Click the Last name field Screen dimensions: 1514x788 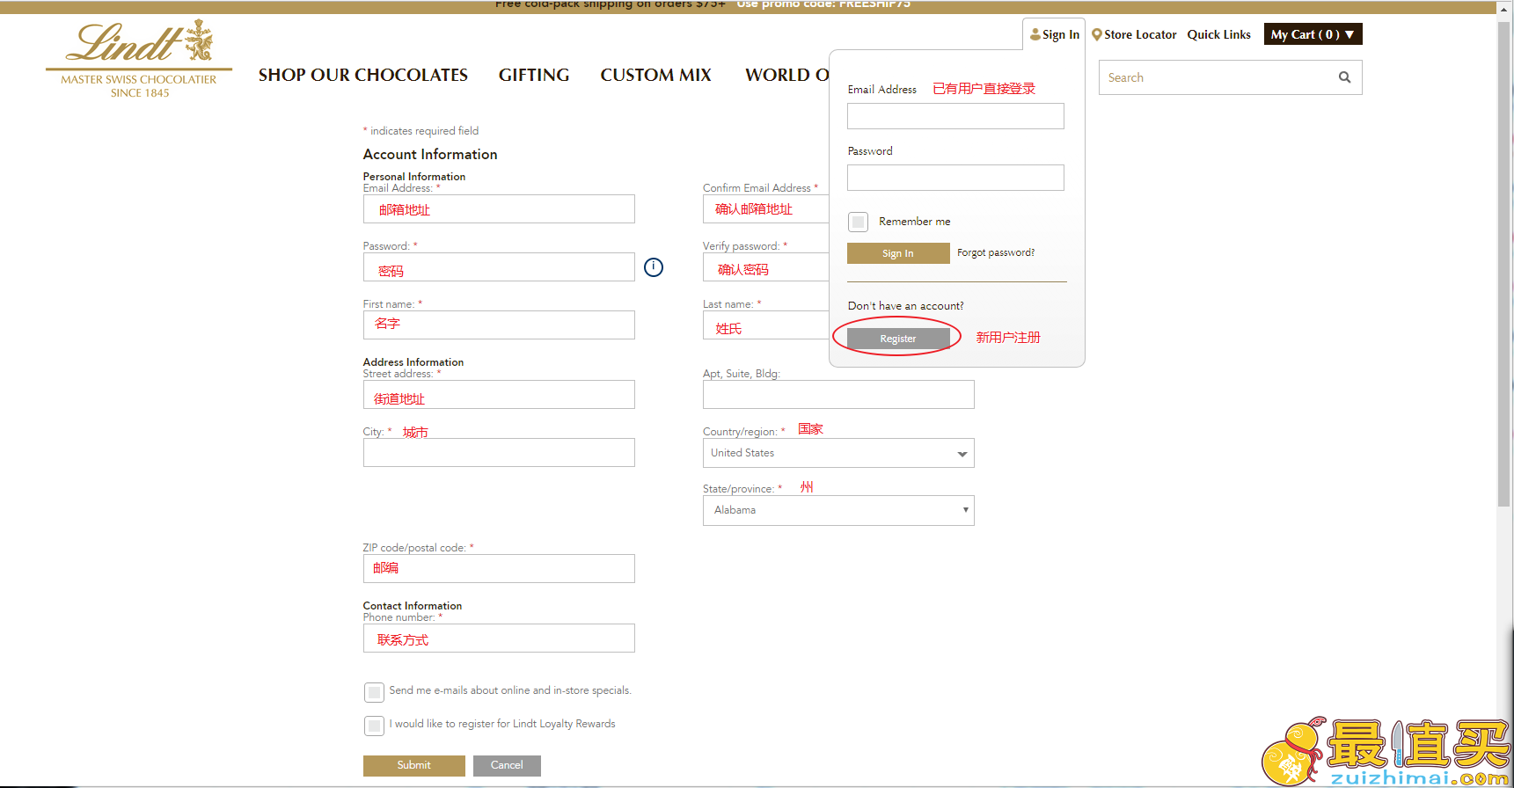(766, 325)
